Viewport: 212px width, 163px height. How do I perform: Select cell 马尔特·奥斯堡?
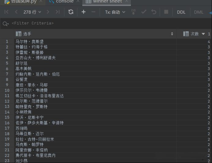pos(95,41)
